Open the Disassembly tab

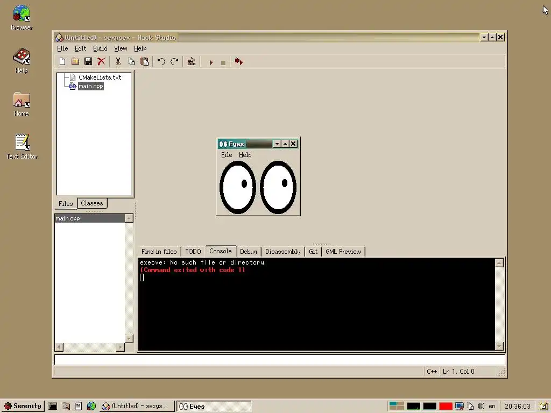(x=283, y=252)
